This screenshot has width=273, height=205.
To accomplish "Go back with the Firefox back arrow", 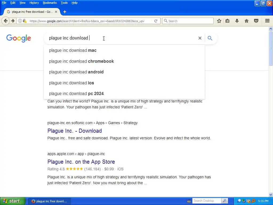I will (5, 21).
